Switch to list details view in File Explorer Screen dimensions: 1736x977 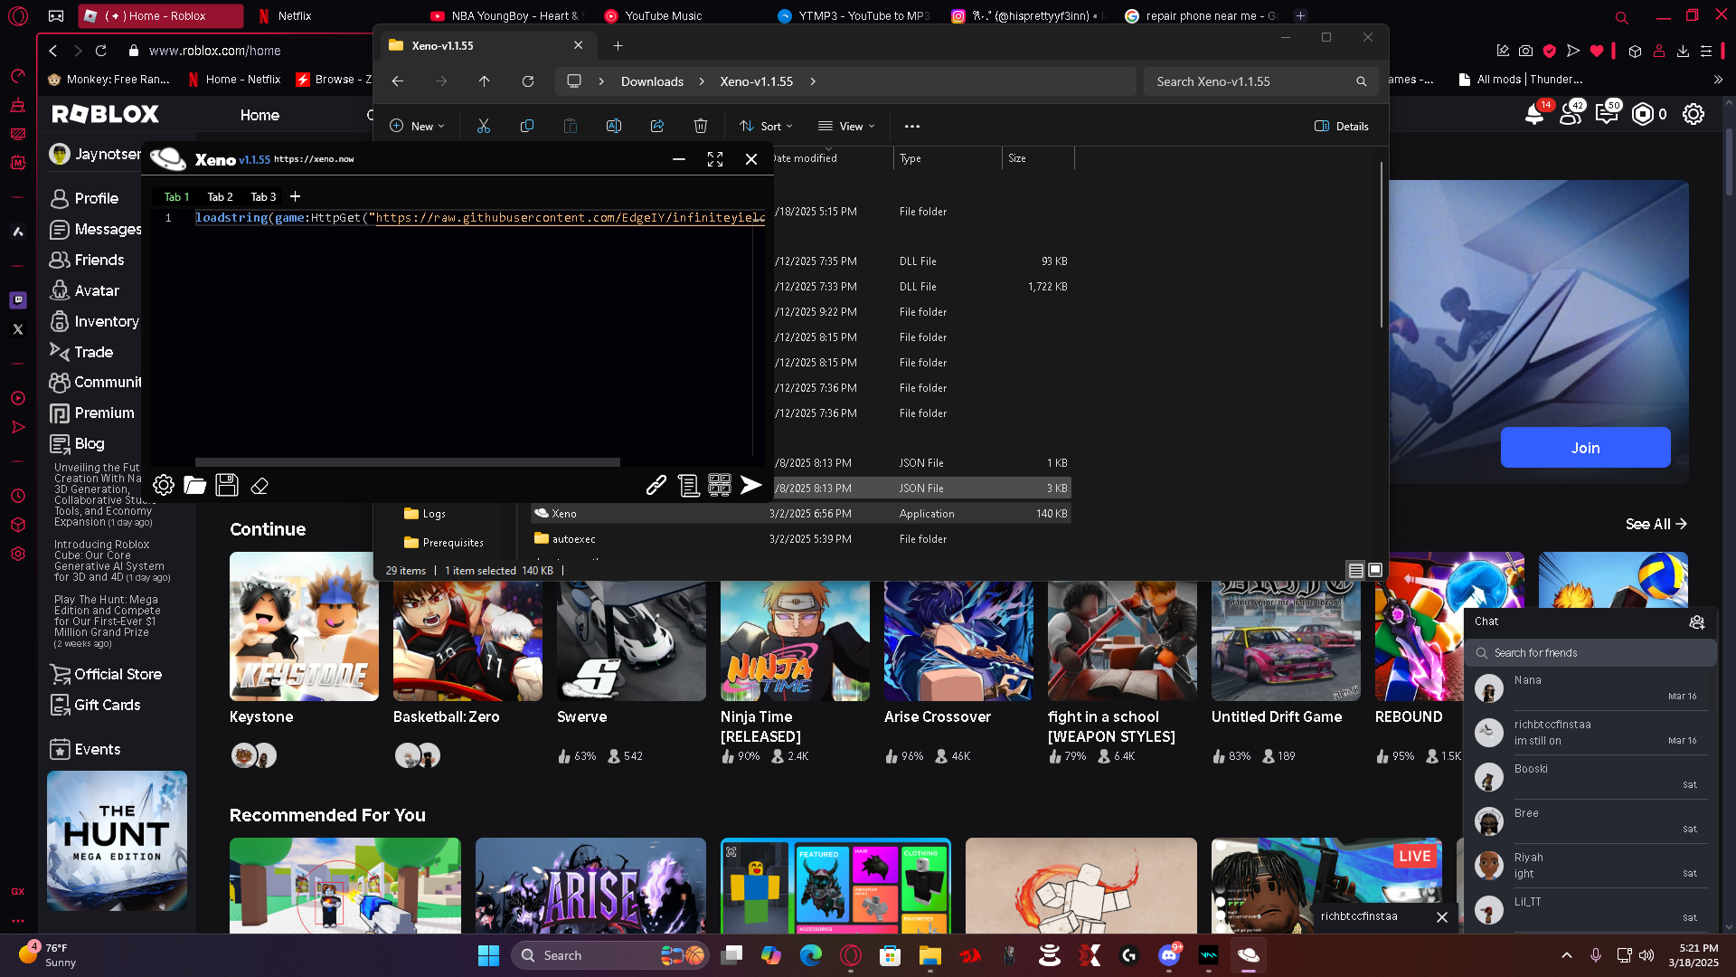tap(1355, 570)
